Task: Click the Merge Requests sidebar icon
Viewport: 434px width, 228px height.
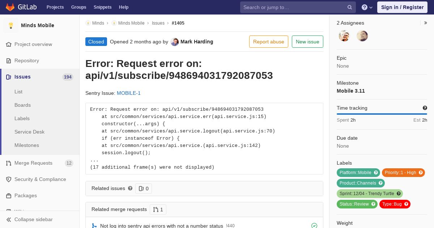Action: (9, 163)
